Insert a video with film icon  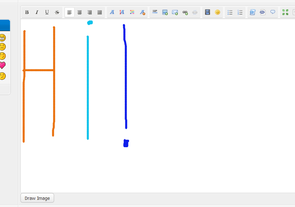[x=208, y=12]
